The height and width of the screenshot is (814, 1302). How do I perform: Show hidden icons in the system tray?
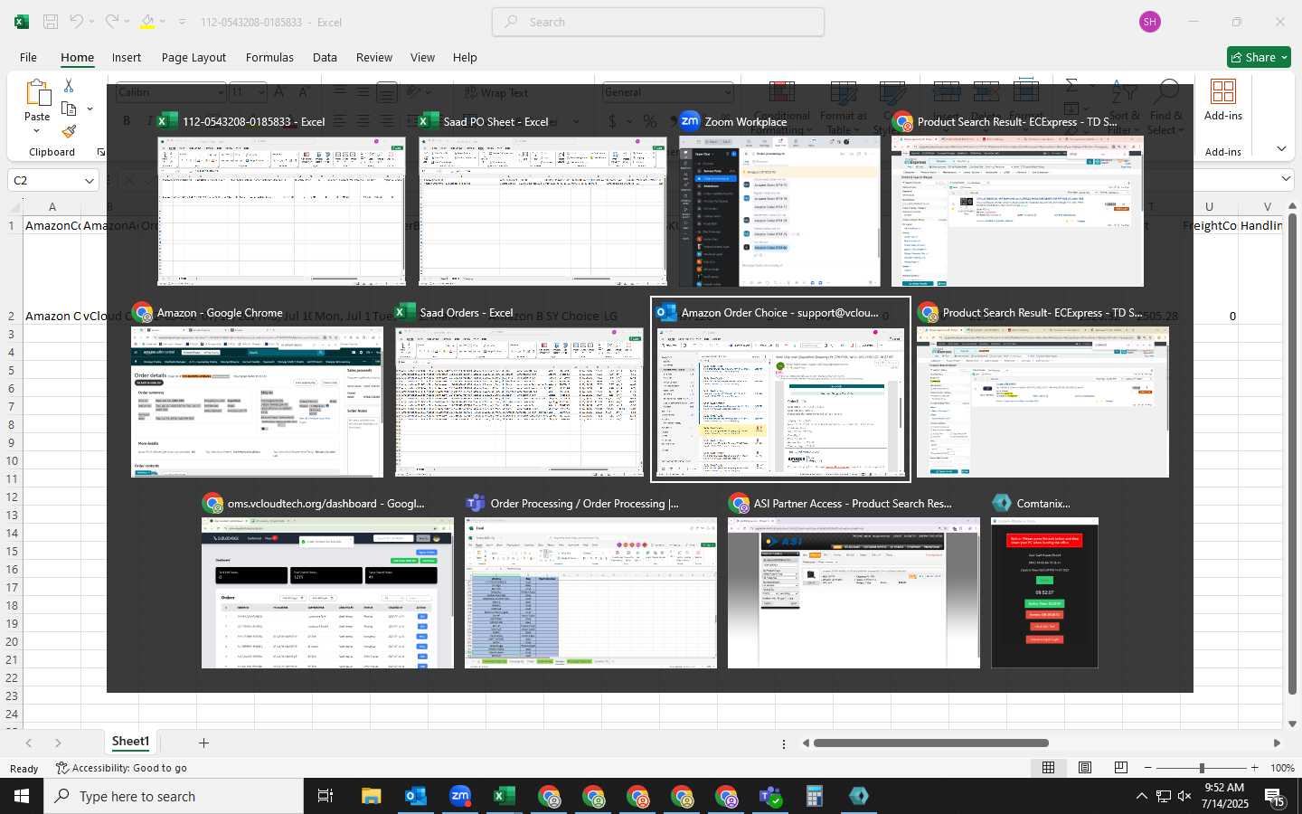pos(1141,796)
